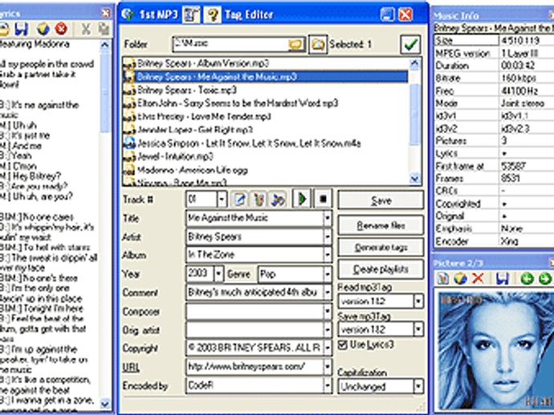Click file list scrollbar down arrow
The height and width of the screenshot is (415, 554).
415,179
